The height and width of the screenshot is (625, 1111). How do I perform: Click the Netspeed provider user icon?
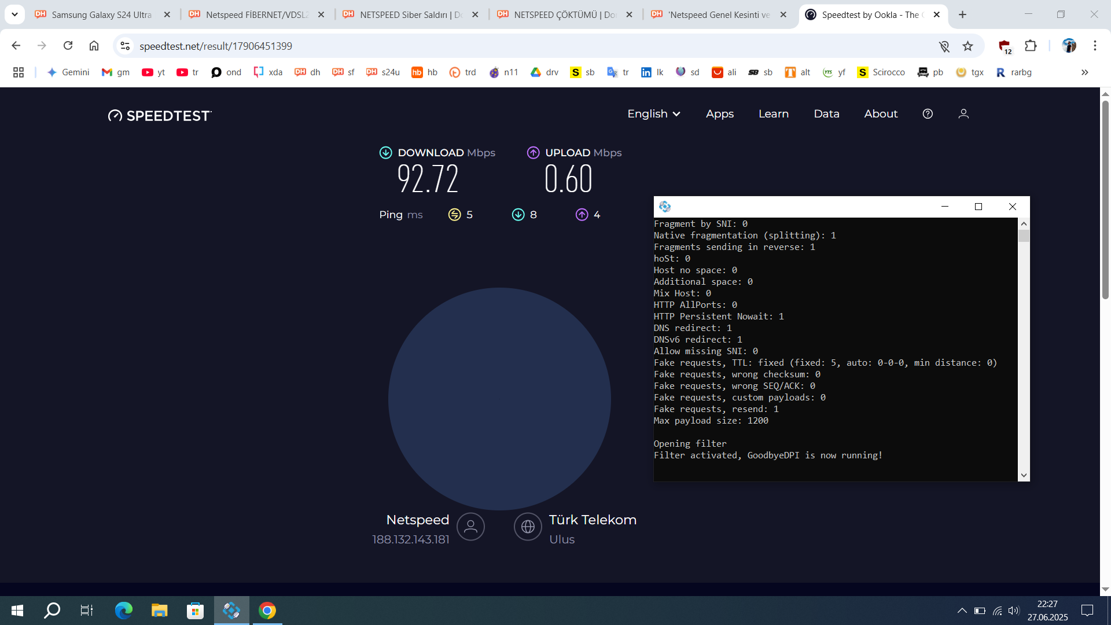(470, 527)
